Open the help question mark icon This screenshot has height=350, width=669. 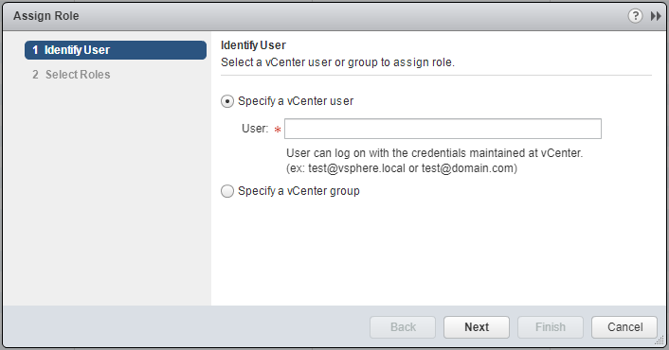click(635, 16)
